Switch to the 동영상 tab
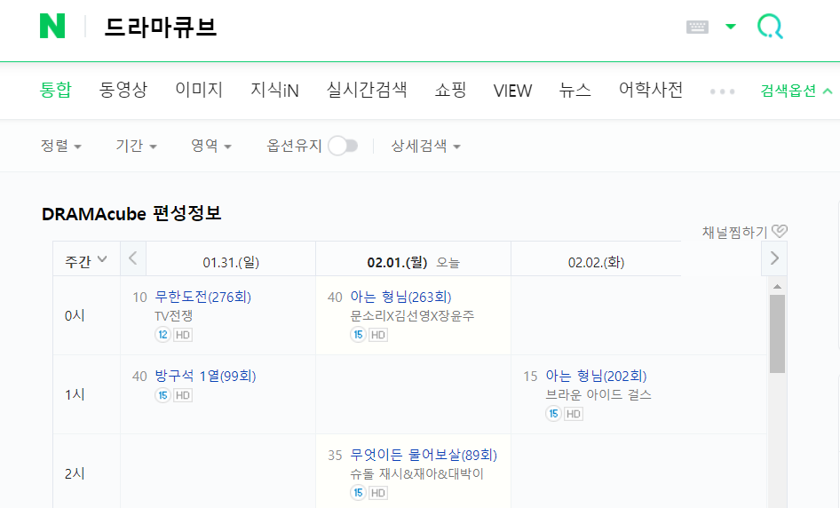Image resolution: width=840 pixels, height=508 pixels. (123, 90)
